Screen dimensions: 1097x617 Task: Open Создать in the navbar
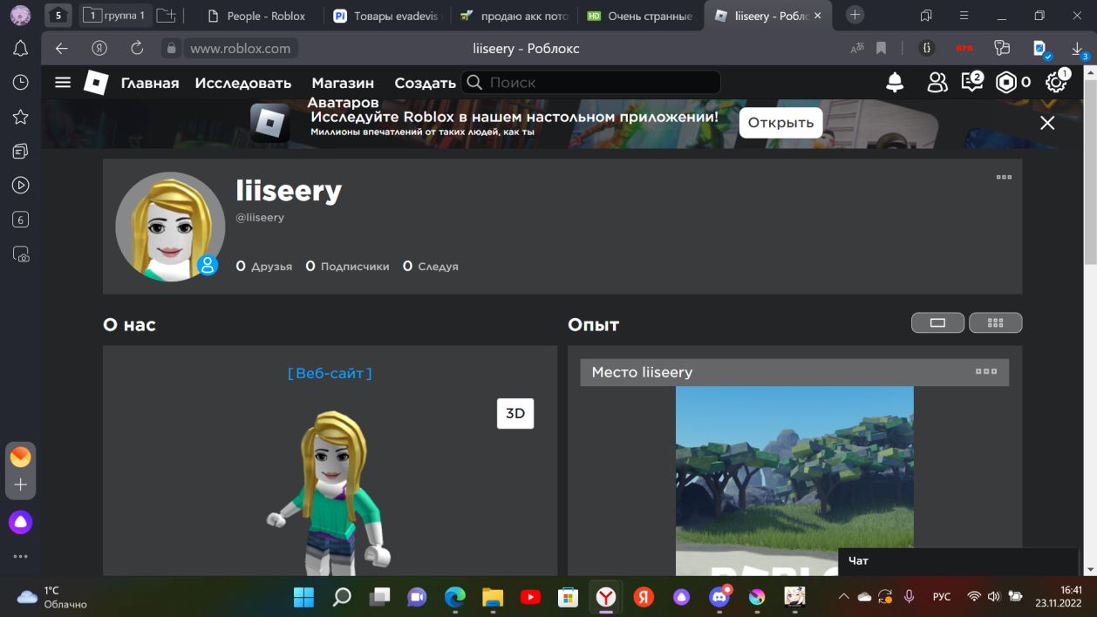point(425,83)
